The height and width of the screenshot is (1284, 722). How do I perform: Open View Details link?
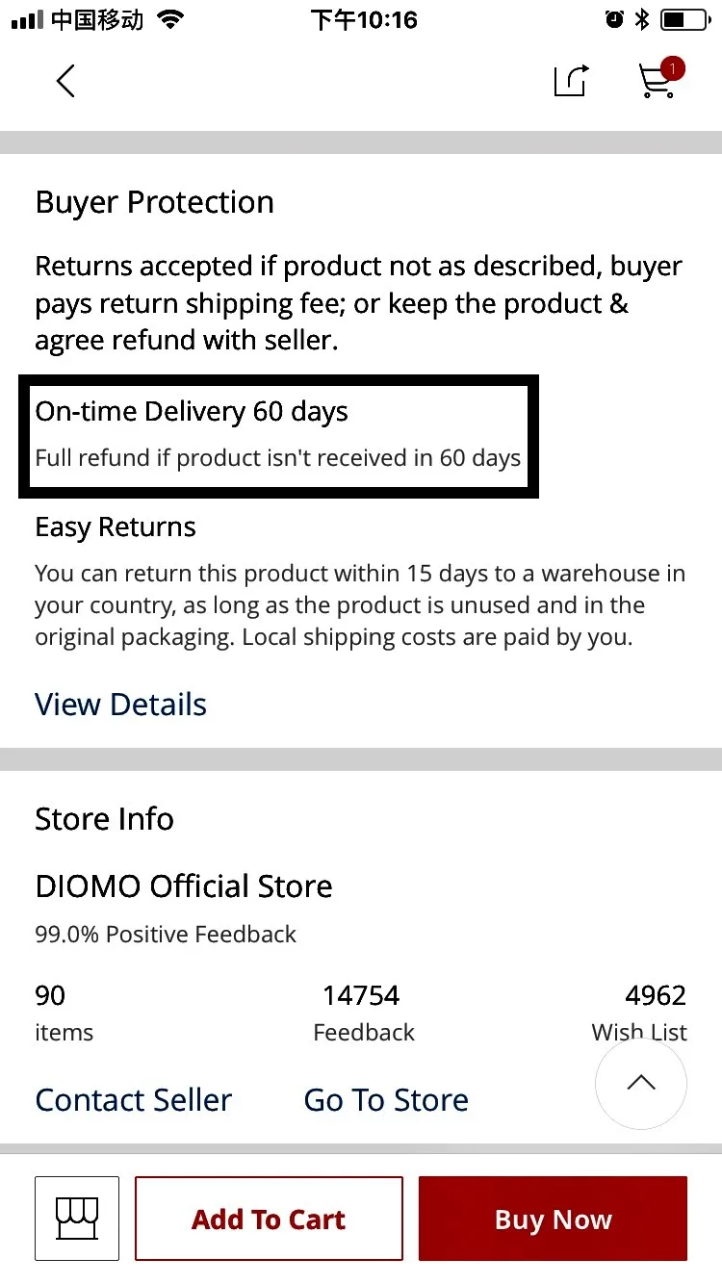pos(121,705)
